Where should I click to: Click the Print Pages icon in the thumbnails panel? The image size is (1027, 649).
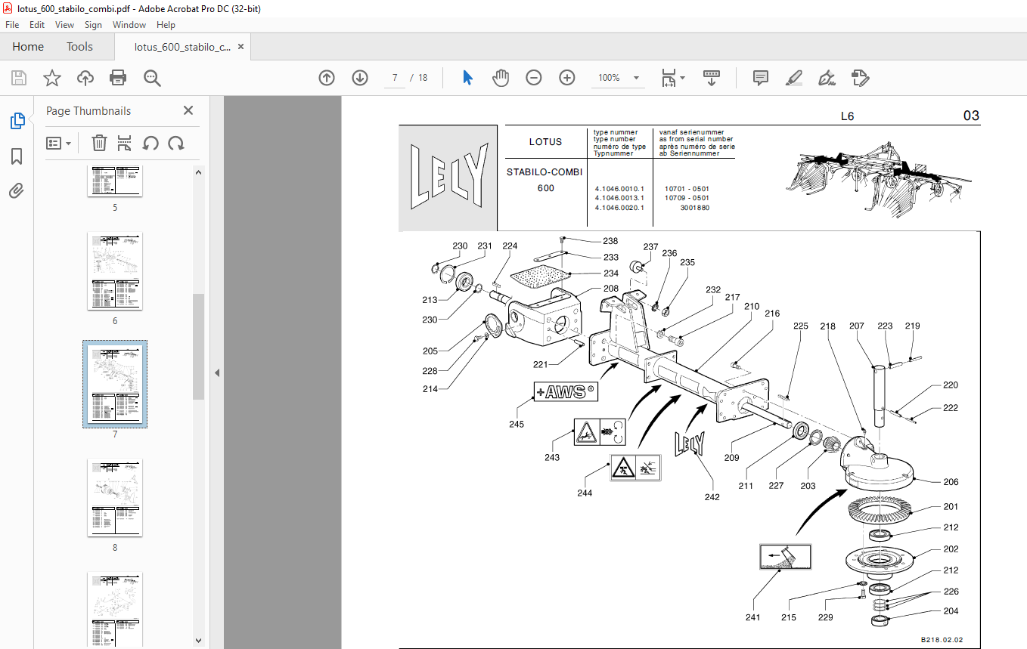pos(125,143)
